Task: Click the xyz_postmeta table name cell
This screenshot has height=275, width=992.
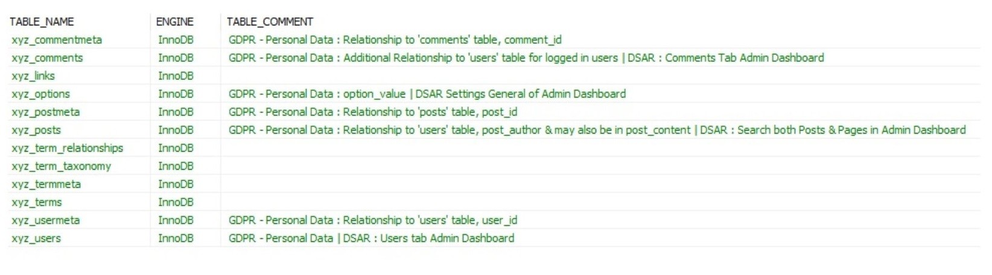Action: [x=45, y=112]
